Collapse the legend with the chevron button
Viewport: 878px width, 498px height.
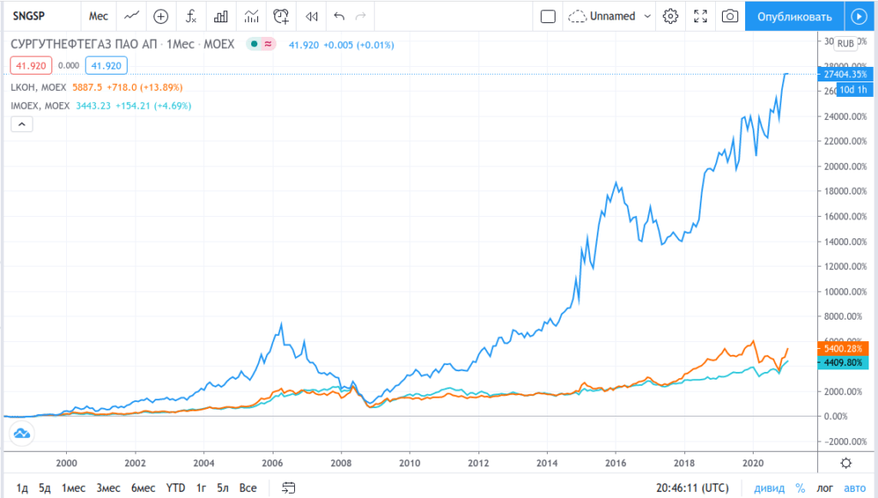coord(22,123)
